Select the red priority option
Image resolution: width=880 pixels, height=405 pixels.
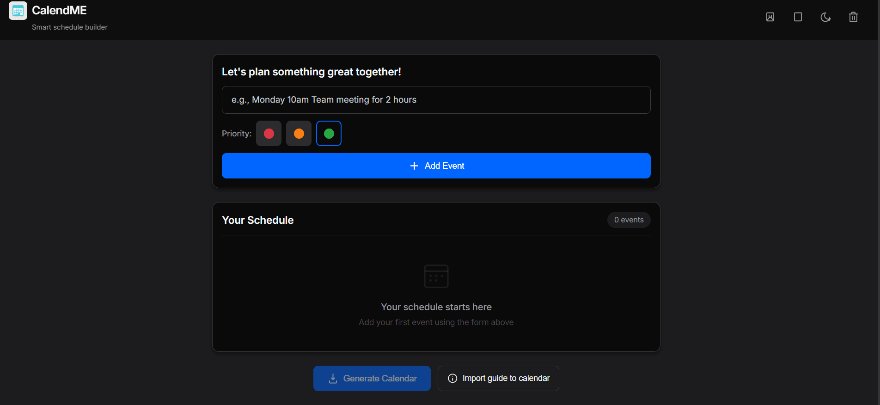tap(269, 134)
